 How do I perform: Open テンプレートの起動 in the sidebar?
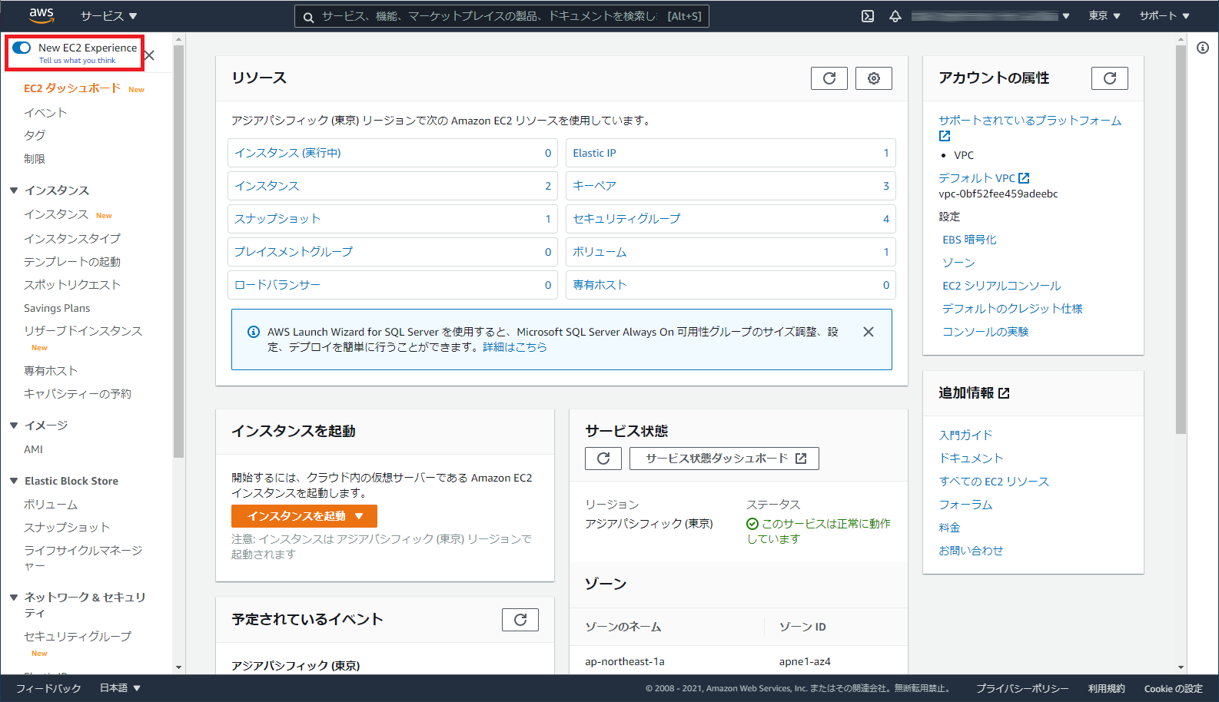pyautogui.click(x=72, y=262)
